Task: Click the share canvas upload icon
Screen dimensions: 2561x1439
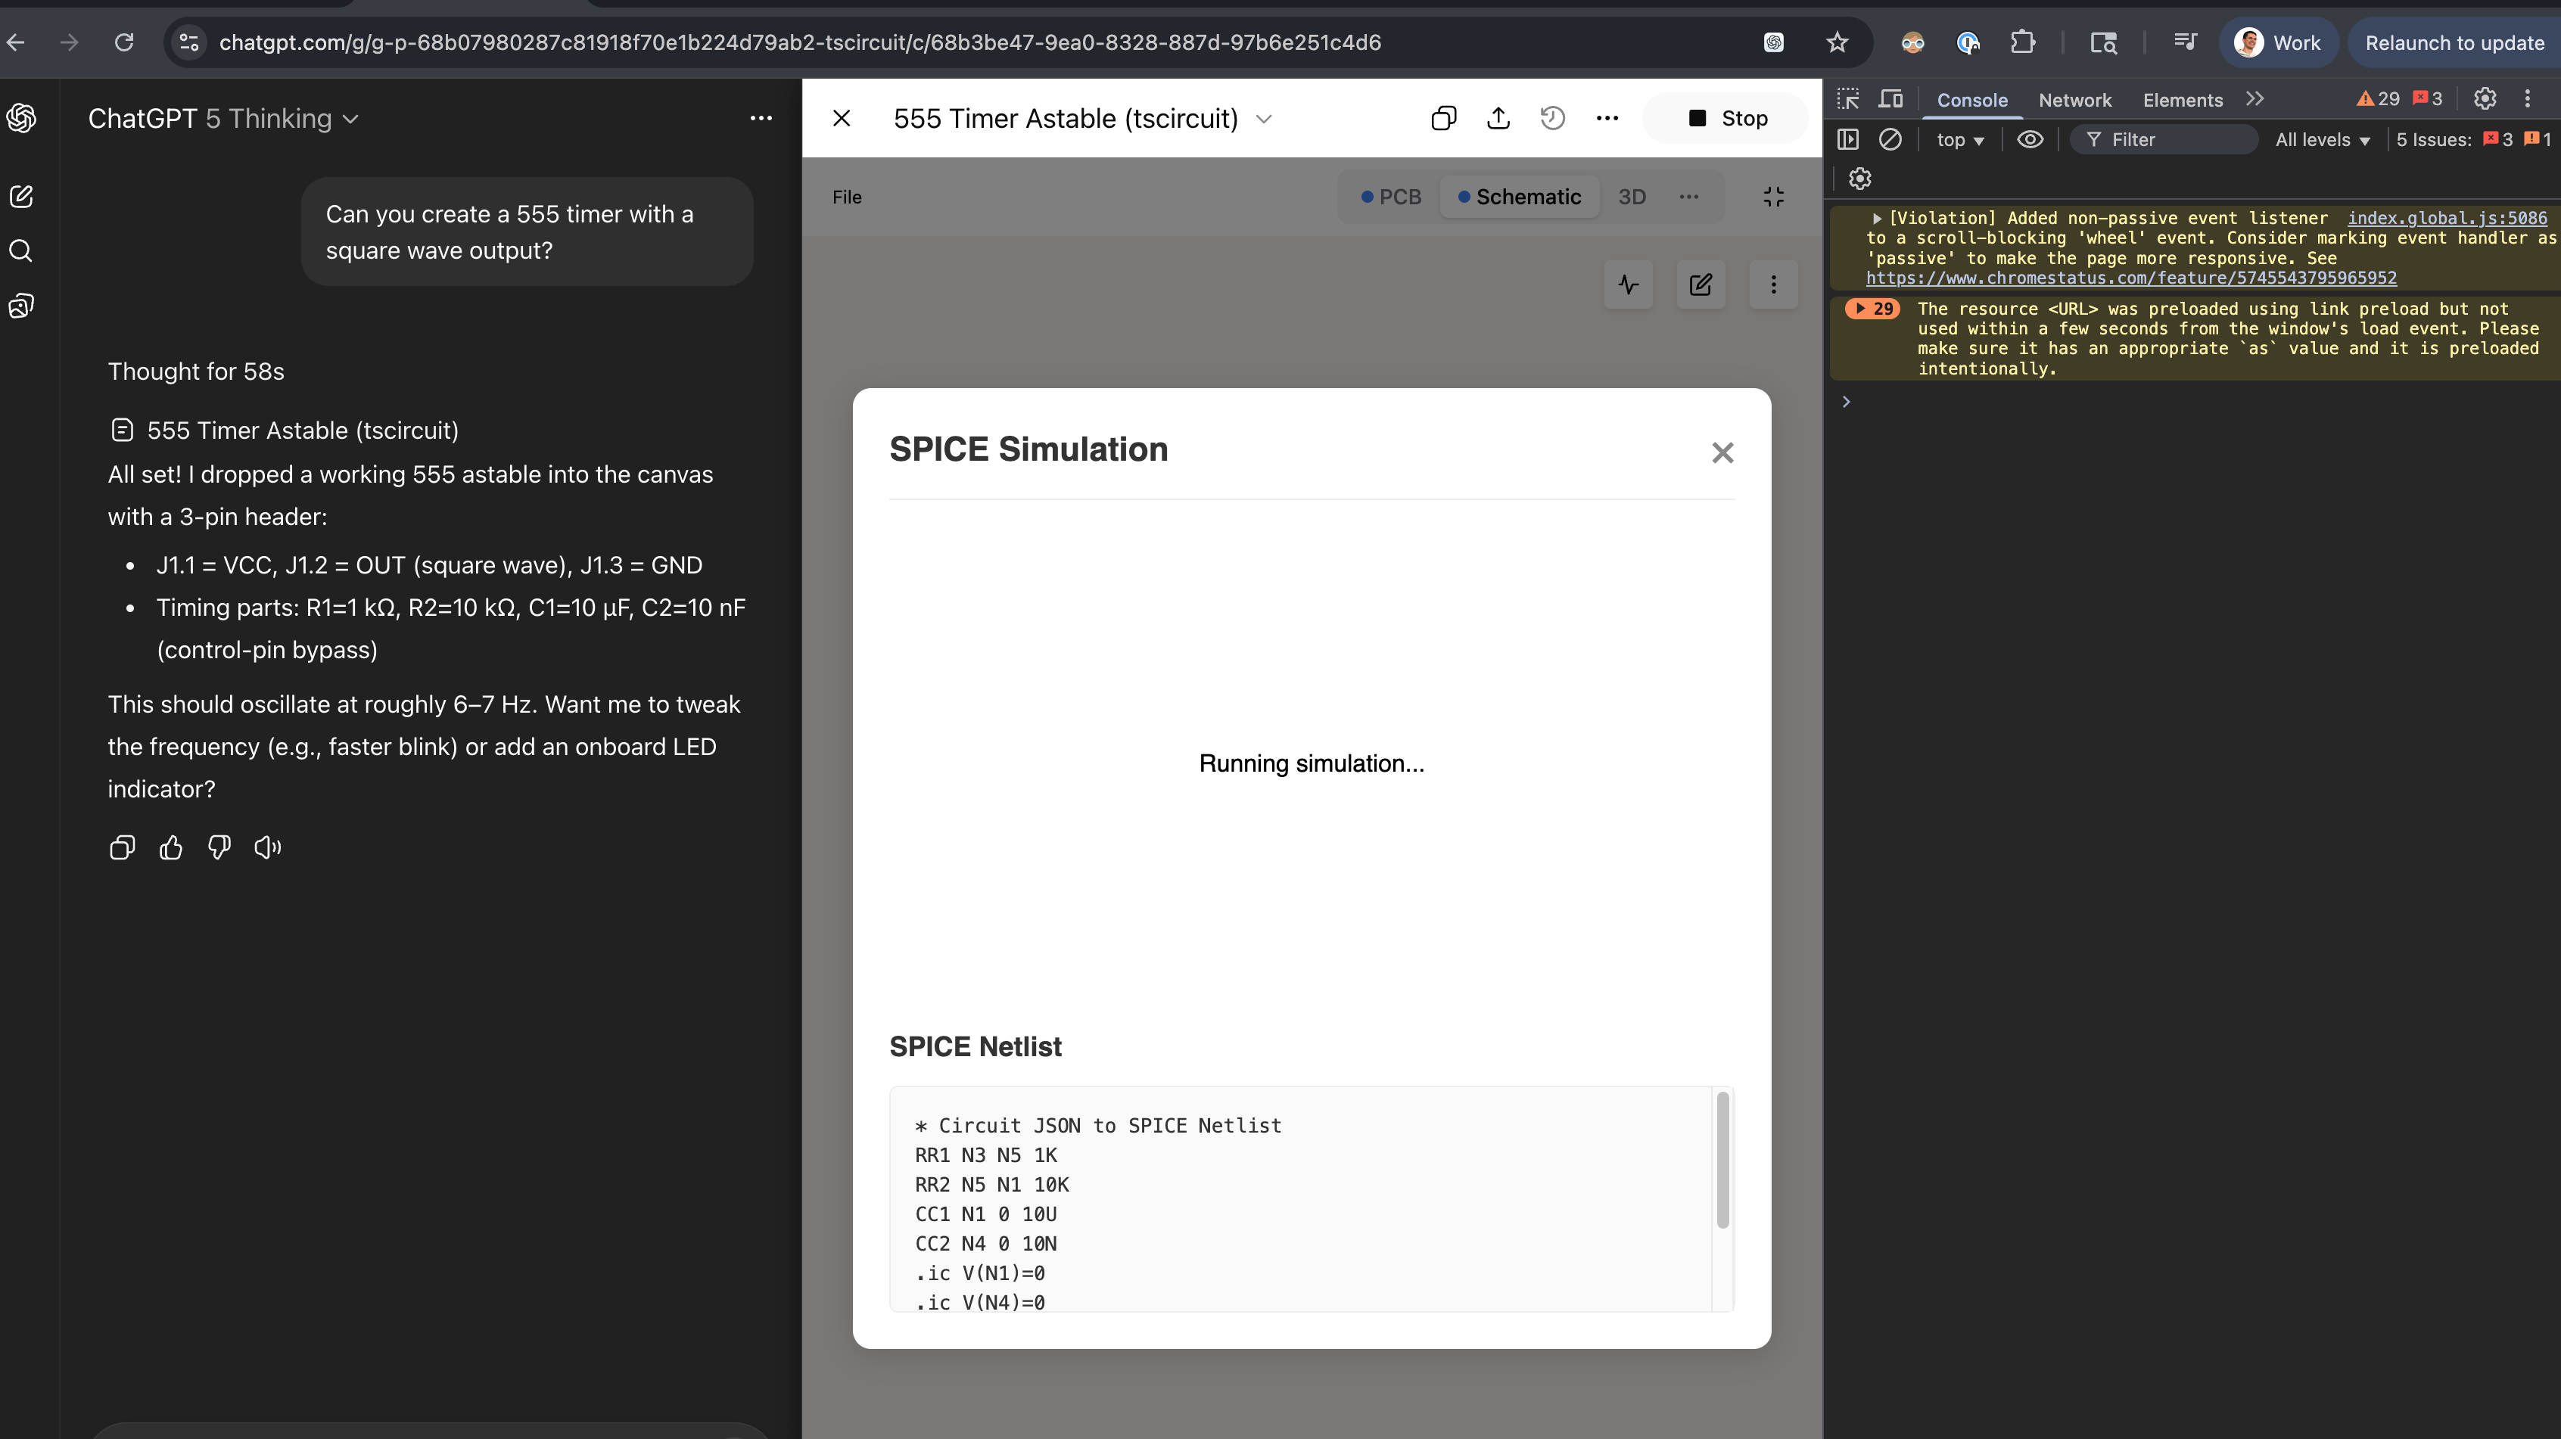Action: pos(1498,118)
